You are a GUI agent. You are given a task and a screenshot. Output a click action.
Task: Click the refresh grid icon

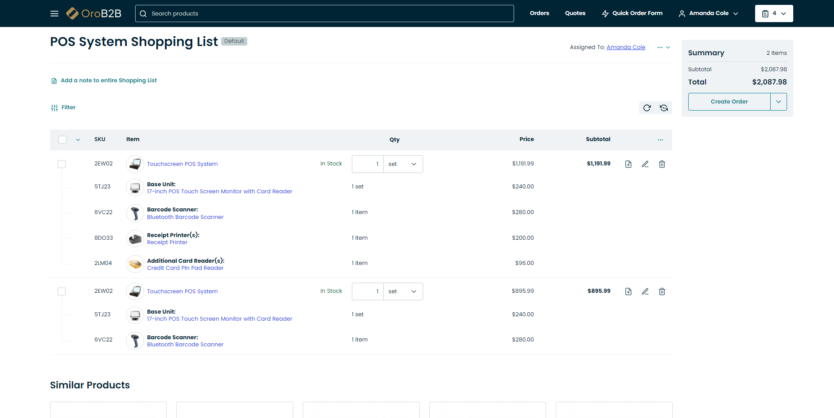coord(647,108)
